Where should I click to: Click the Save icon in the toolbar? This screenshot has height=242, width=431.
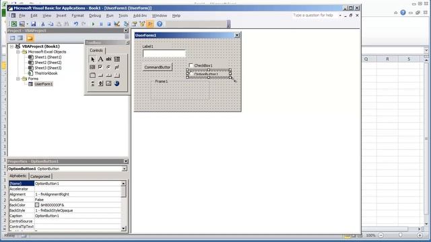tap(33, 24)
